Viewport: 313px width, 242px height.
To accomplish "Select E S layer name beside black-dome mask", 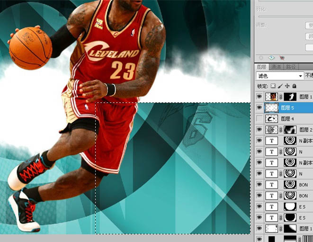I will pos(302,218).
